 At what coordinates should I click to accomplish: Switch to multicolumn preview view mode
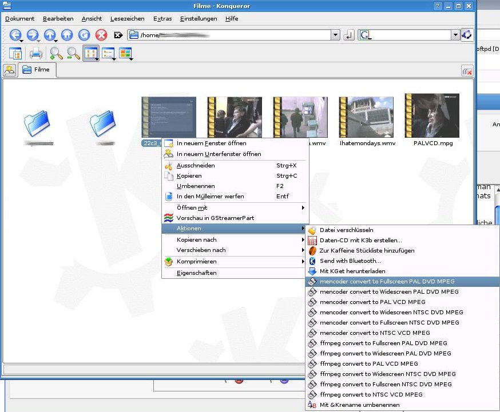[x=126, y=54]
